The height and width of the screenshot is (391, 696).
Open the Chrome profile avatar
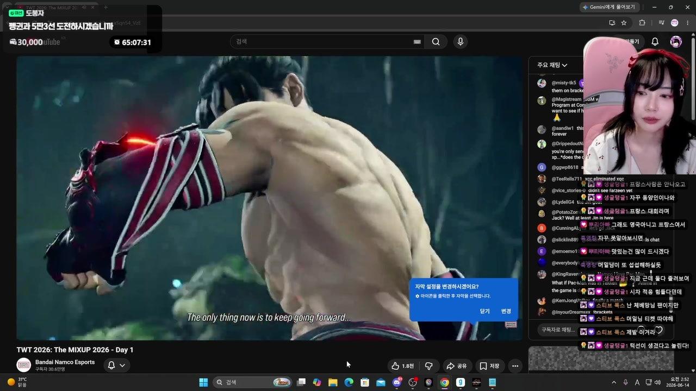[675, 23]
